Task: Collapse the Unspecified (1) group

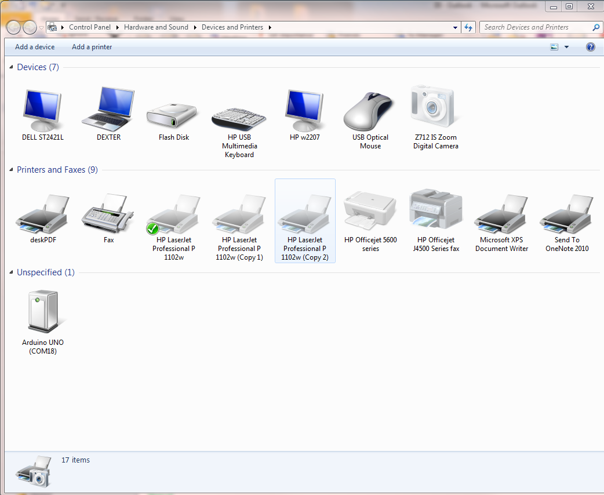Action: (11, 272)
